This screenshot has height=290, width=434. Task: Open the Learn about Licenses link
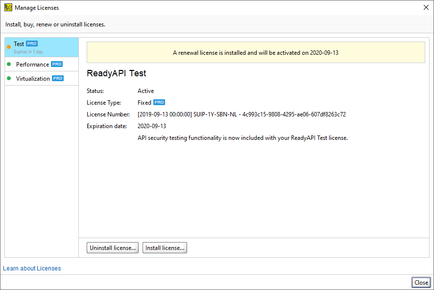(x=32, y=268)
